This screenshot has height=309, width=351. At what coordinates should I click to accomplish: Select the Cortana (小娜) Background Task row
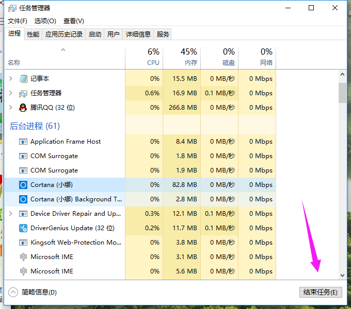[x=72, y=199]
